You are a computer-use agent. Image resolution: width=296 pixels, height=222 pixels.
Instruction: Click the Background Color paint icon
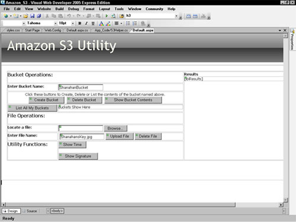pyautogui.click(x=108, y=24)
